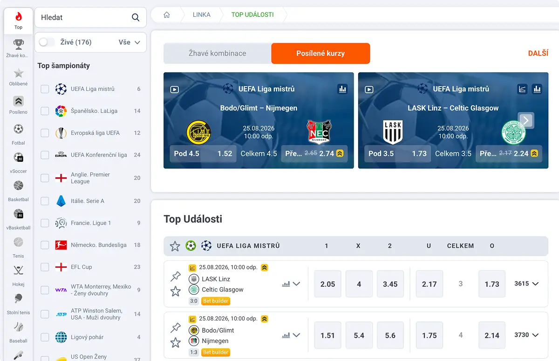
Task: Expand stats for Bodo/Glimt match row
Action: [291, 335]
